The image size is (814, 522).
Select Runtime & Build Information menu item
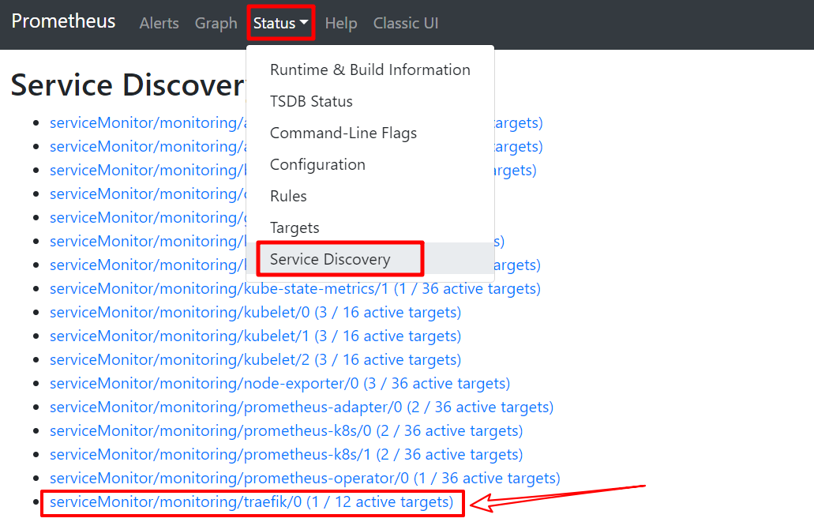pos(369,69)
